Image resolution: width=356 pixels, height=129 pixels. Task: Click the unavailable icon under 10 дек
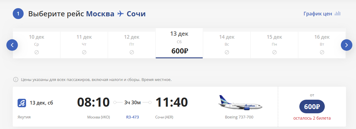[37, 52]
